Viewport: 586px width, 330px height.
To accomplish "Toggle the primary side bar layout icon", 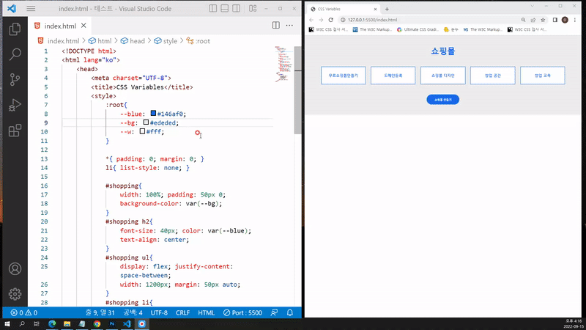I will [x=213, y=8].
